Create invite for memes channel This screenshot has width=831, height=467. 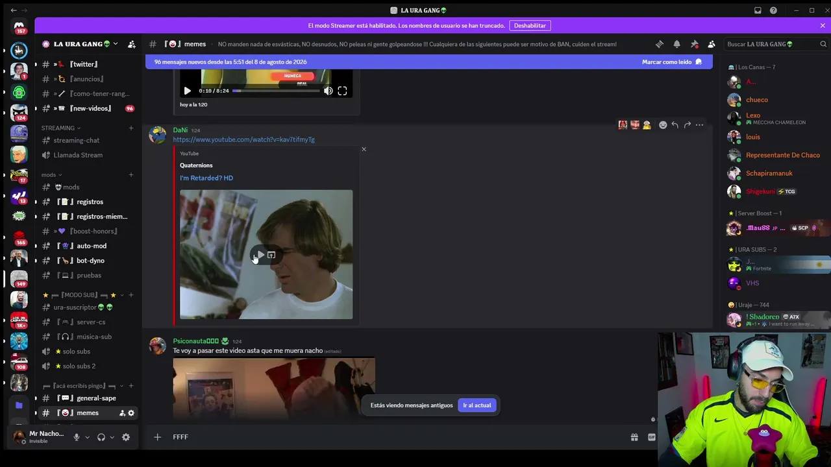122,413
